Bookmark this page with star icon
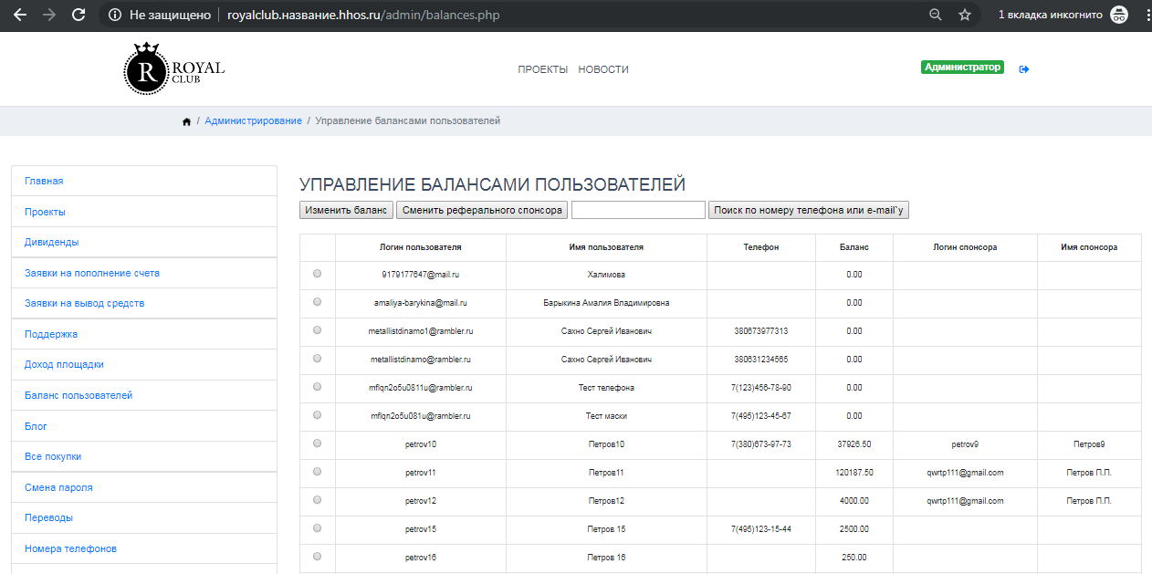 (965, 16)
